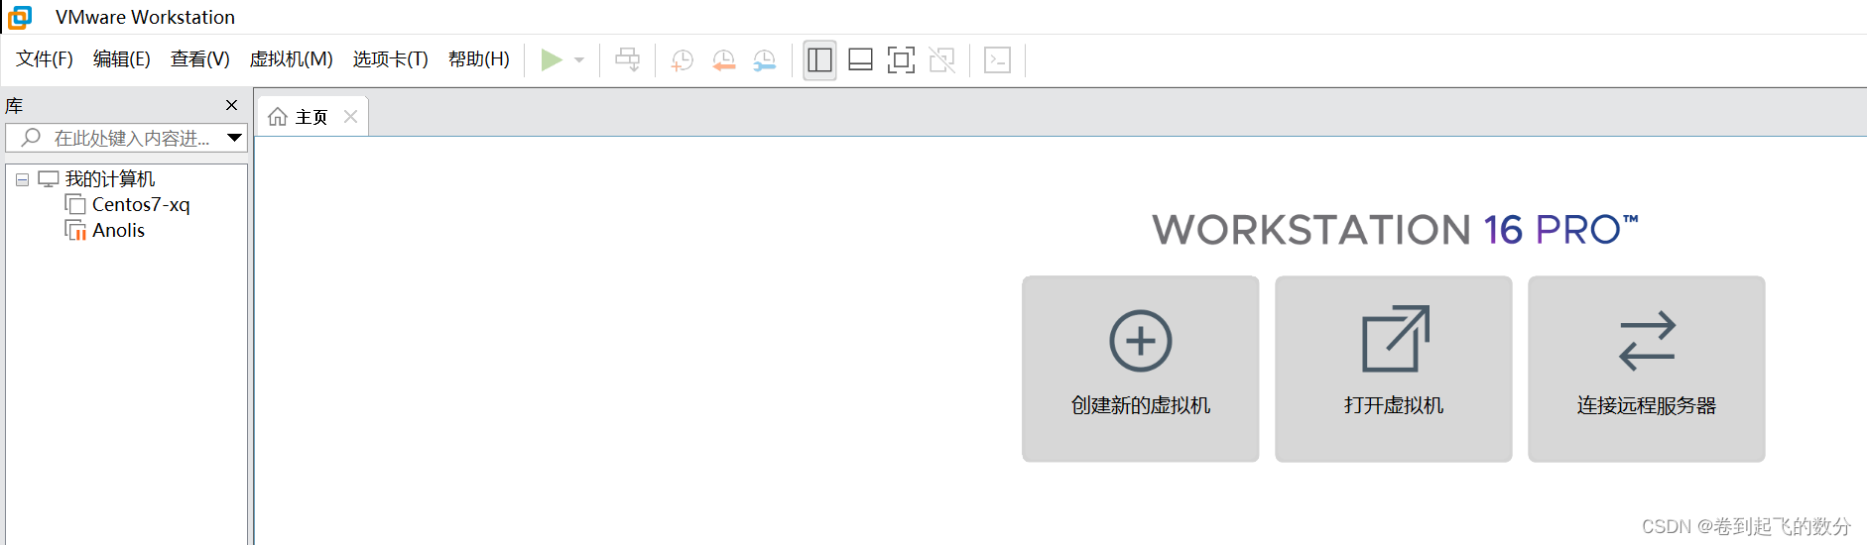1867x545 pixels.
Task: Click the Unity mode toolbar icon
Action: click(941, 60)
